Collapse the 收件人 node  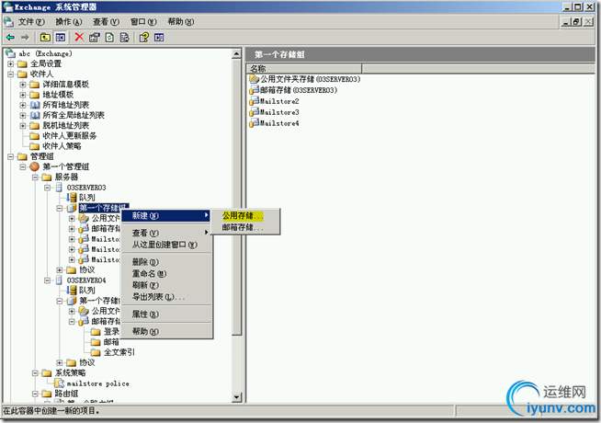(x=11, y=74)
